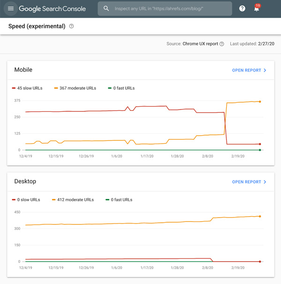Click the 45 slow URLs red legend swatch

(14, 88)
